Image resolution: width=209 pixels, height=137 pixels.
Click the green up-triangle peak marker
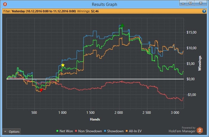coord(122,25)
